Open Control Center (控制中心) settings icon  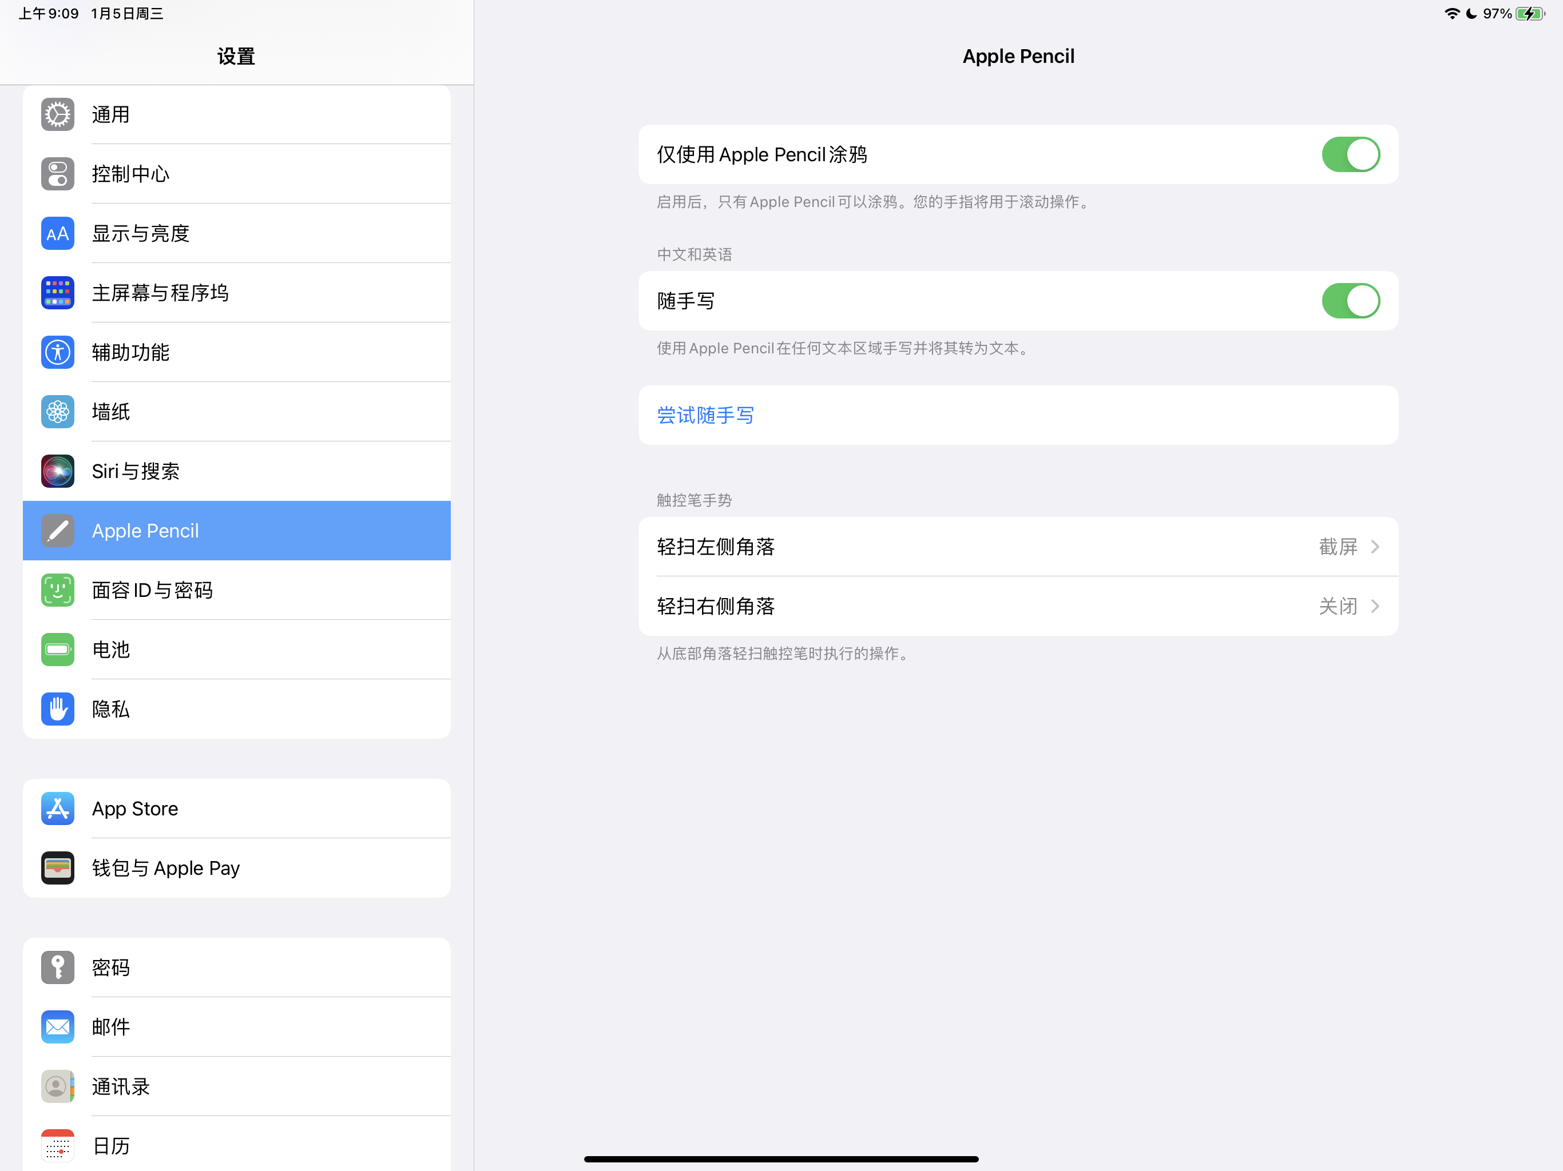coord(57,174)
